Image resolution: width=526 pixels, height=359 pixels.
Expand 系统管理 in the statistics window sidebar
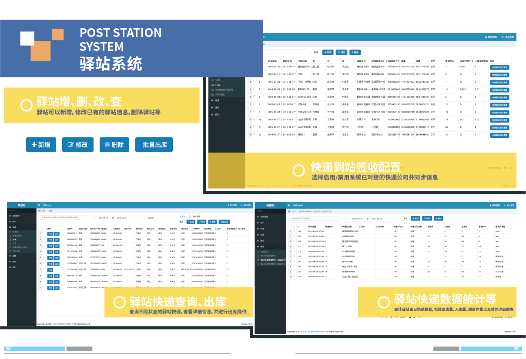click(x=271, y=216)
